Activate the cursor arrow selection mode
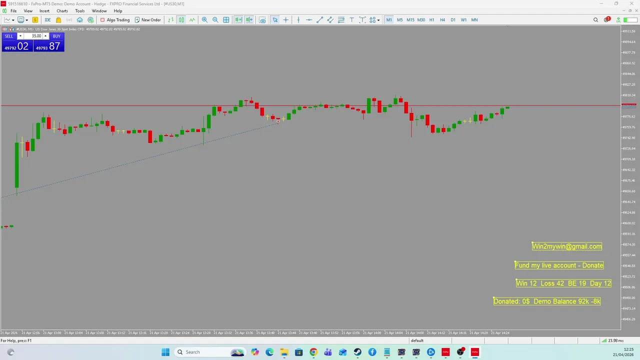 pyautogui.click(x=275, y=20)
